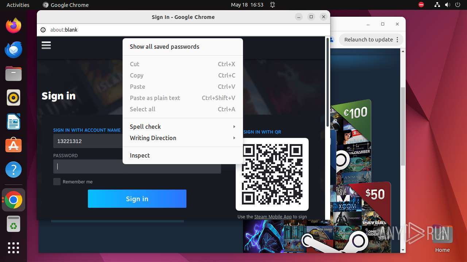Image resolution: width=467 pixels, height=262 pixels.
Task: Click the site info icon beside about:blank
Action: [43, 30]
